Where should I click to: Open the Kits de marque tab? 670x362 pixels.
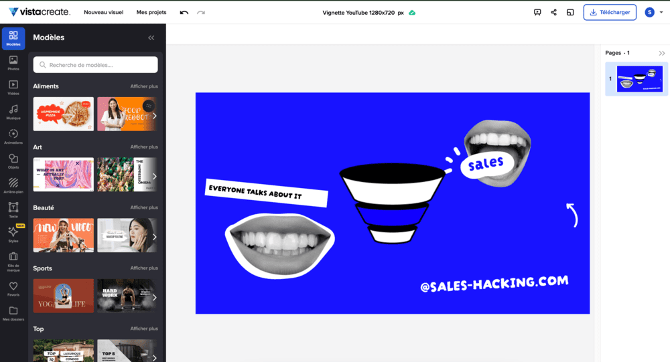coord(13,261)
